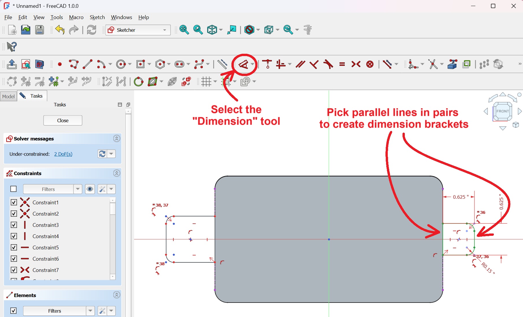Switch to the Model tab
Viewport: 523px width, 317px height.
click(8, 96)
